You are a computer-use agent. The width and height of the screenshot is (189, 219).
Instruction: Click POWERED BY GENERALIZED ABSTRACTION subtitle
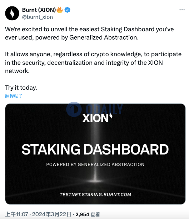[95, 165]
